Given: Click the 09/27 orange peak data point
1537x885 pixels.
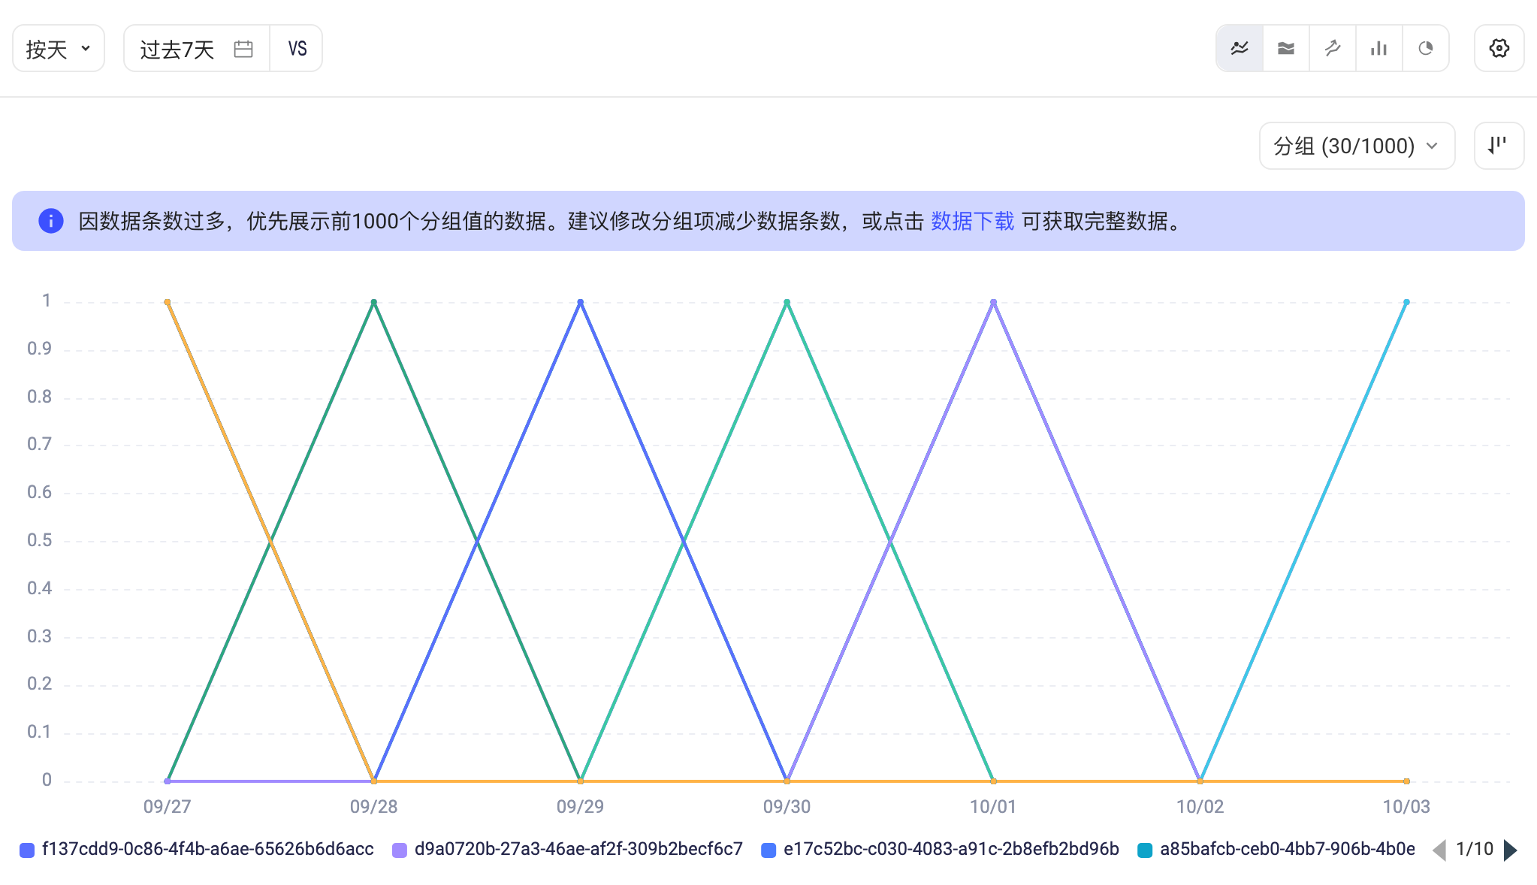Looking at the screenshot, I should (x=168, y=302).
